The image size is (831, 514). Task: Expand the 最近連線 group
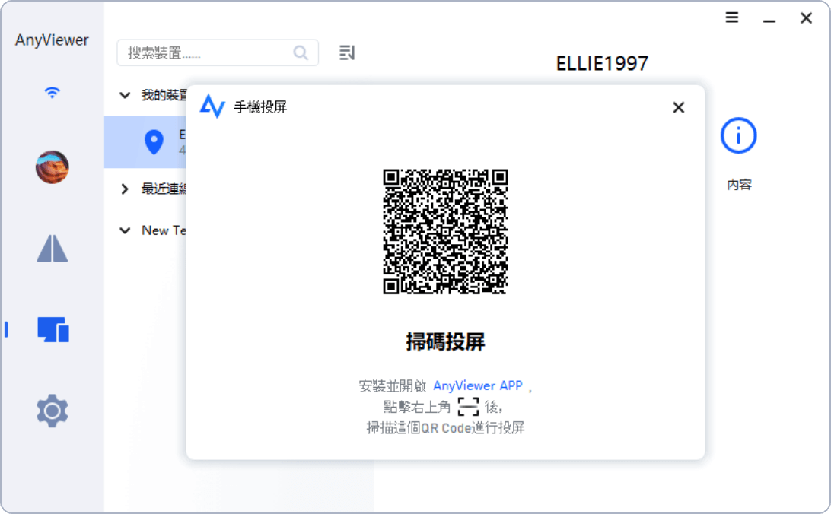coord(125,189)
